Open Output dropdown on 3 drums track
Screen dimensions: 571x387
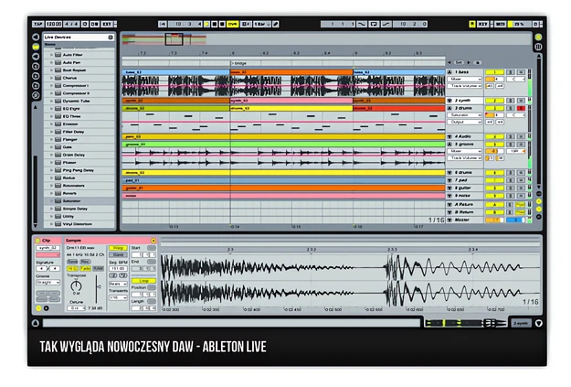(465, 123)
